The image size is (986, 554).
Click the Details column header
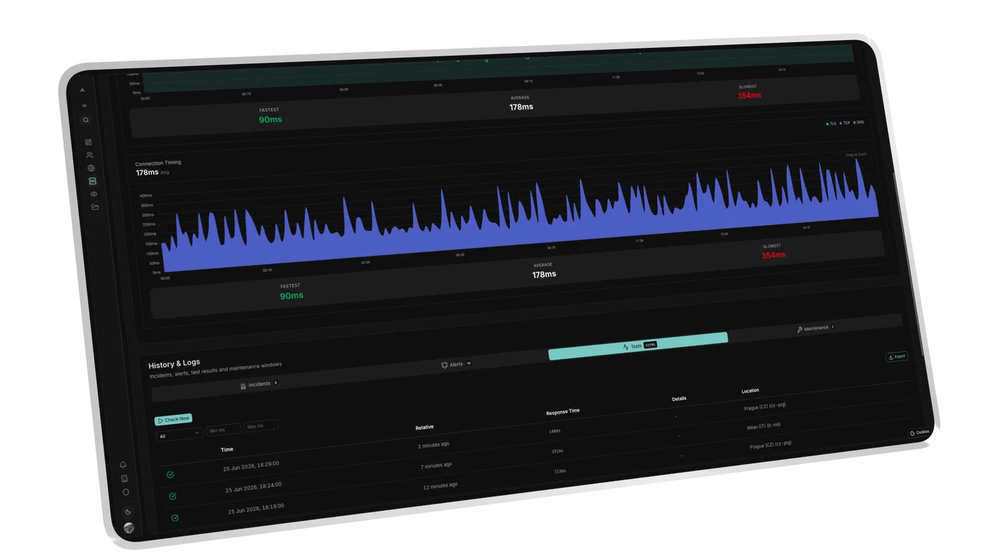pos(679,398)
